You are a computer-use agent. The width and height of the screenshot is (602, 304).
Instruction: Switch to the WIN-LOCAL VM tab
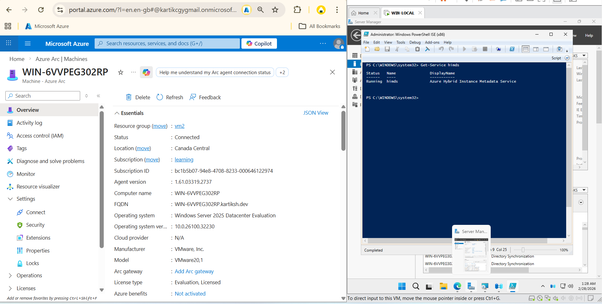(x=402, y=13)
